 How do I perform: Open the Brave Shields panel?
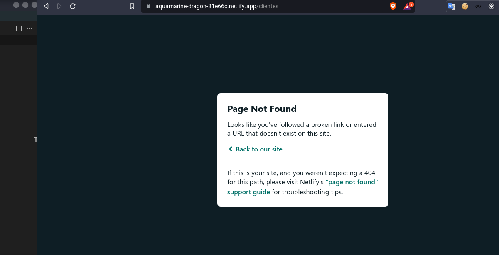(x=392, y=6)
